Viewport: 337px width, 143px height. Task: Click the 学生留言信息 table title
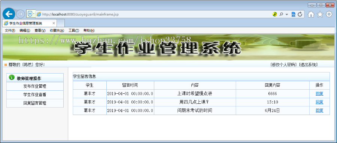click(85, 76)
